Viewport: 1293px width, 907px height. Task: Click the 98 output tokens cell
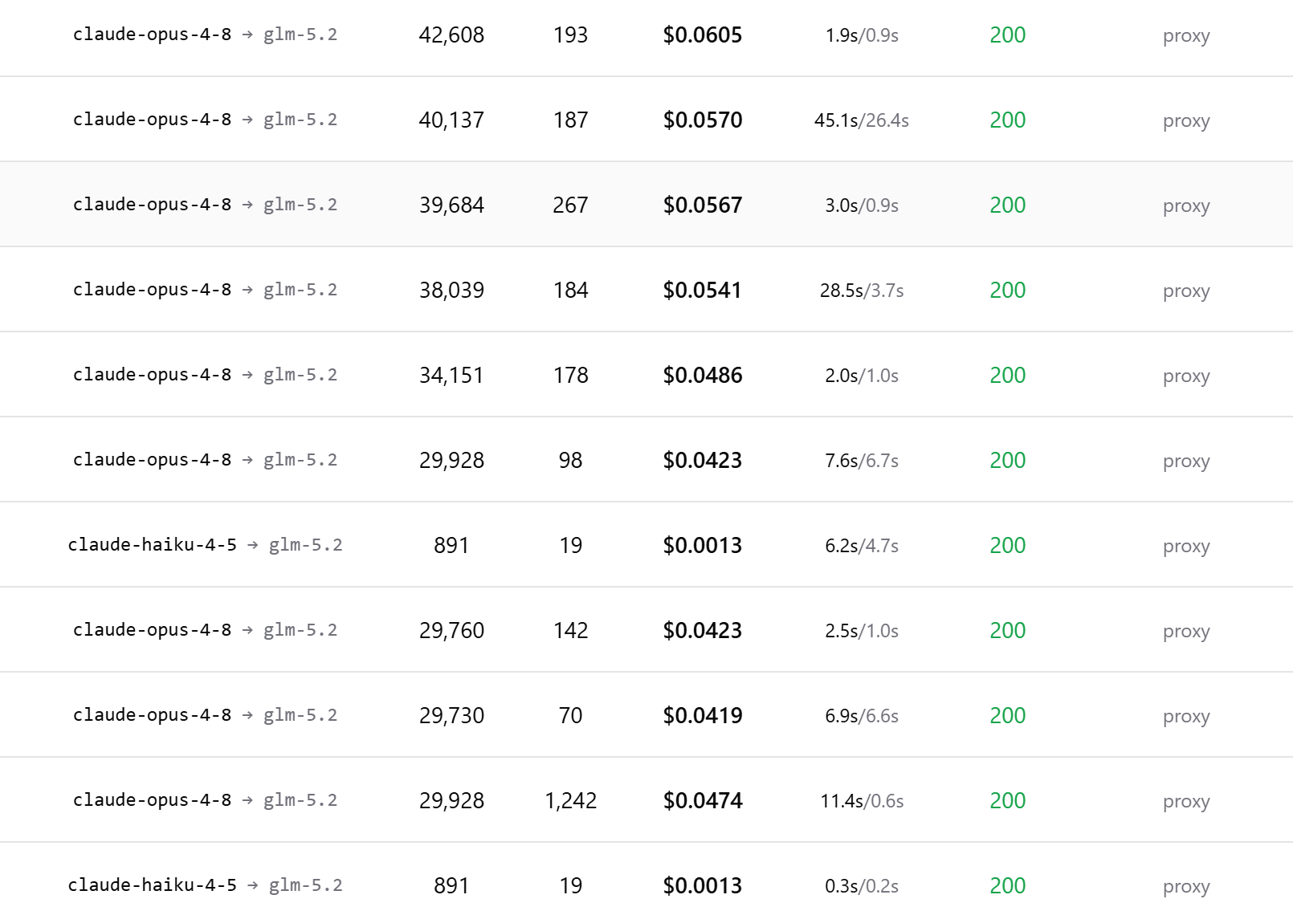pos(570,461)
